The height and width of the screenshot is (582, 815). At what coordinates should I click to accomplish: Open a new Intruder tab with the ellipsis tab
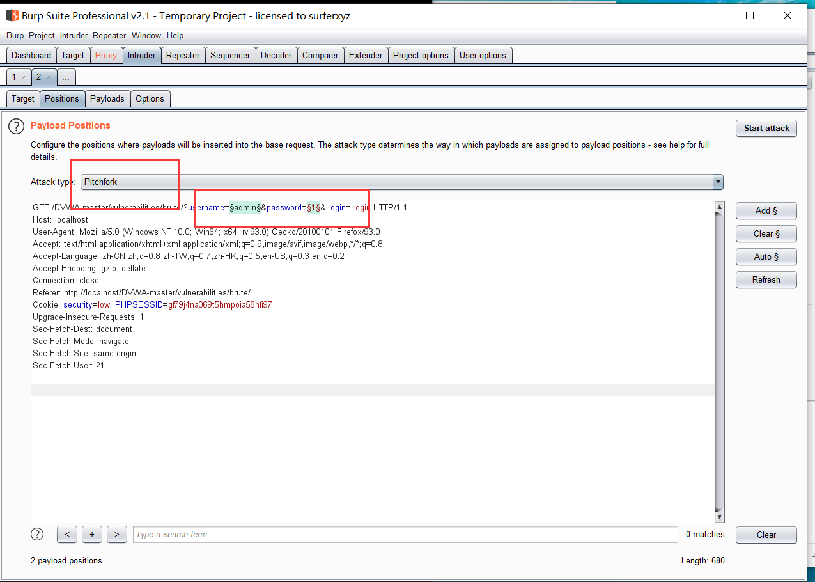66,77
